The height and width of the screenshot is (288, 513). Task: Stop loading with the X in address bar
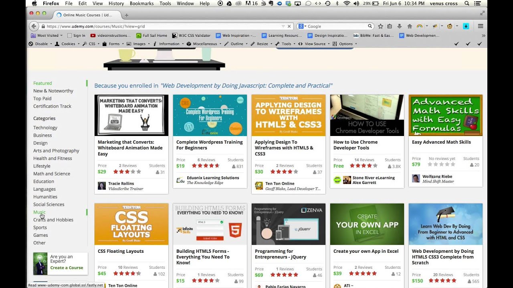pyautogui.click(x=289, y=26)
